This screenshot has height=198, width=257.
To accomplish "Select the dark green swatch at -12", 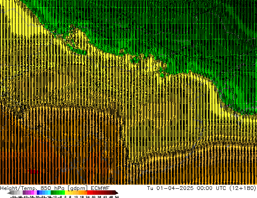I will [52, 192].
